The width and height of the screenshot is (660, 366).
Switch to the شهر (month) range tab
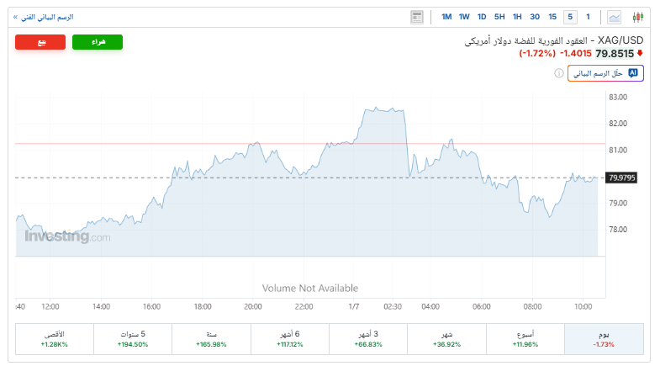pyautogui.click(x=447, y=339)
